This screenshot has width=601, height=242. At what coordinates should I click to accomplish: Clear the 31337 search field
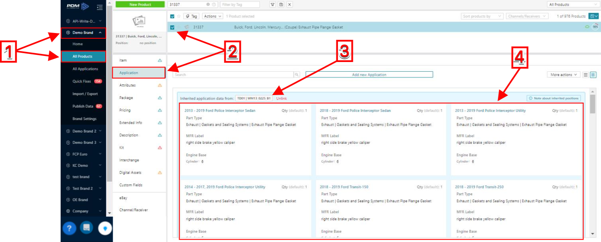pos(208,4)
